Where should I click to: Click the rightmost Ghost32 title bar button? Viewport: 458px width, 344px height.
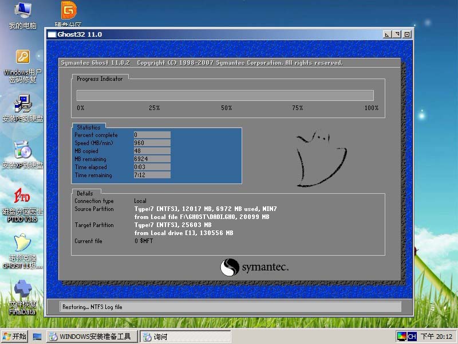pyautogui.click(x=407, y=34)
